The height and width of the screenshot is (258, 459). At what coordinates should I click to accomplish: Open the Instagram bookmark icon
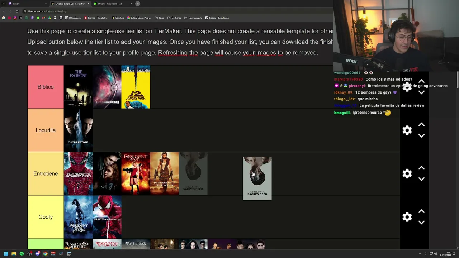click(x=15, y=18)
